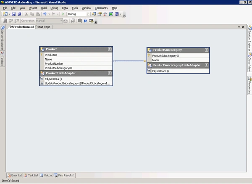Image resolution: width=252 pixels, height=184 pixels.
Task: Expand the Toolbox side tab
Action: [x=2, y=59]
